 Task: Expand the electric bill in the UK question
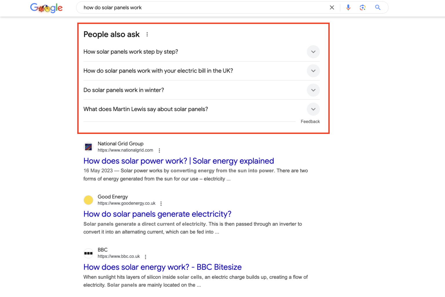(202, 71)
